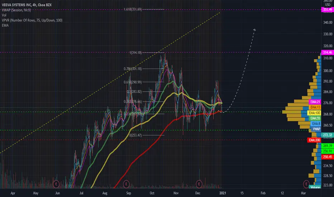Select the VEEVA SYSTEMS INC symbol title
This screenshot has width=334, height=197.
click(x=27, y=5)
